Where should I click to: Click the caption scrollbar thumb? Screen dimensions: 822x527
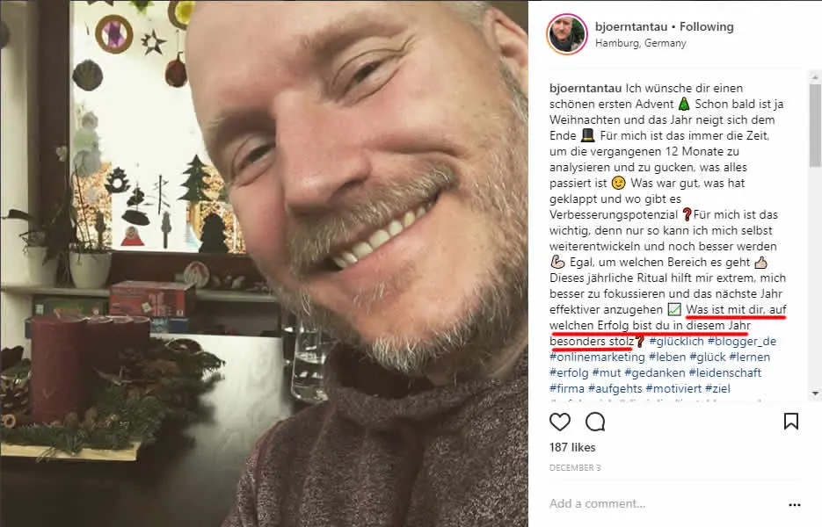click(x=814, y=126)
